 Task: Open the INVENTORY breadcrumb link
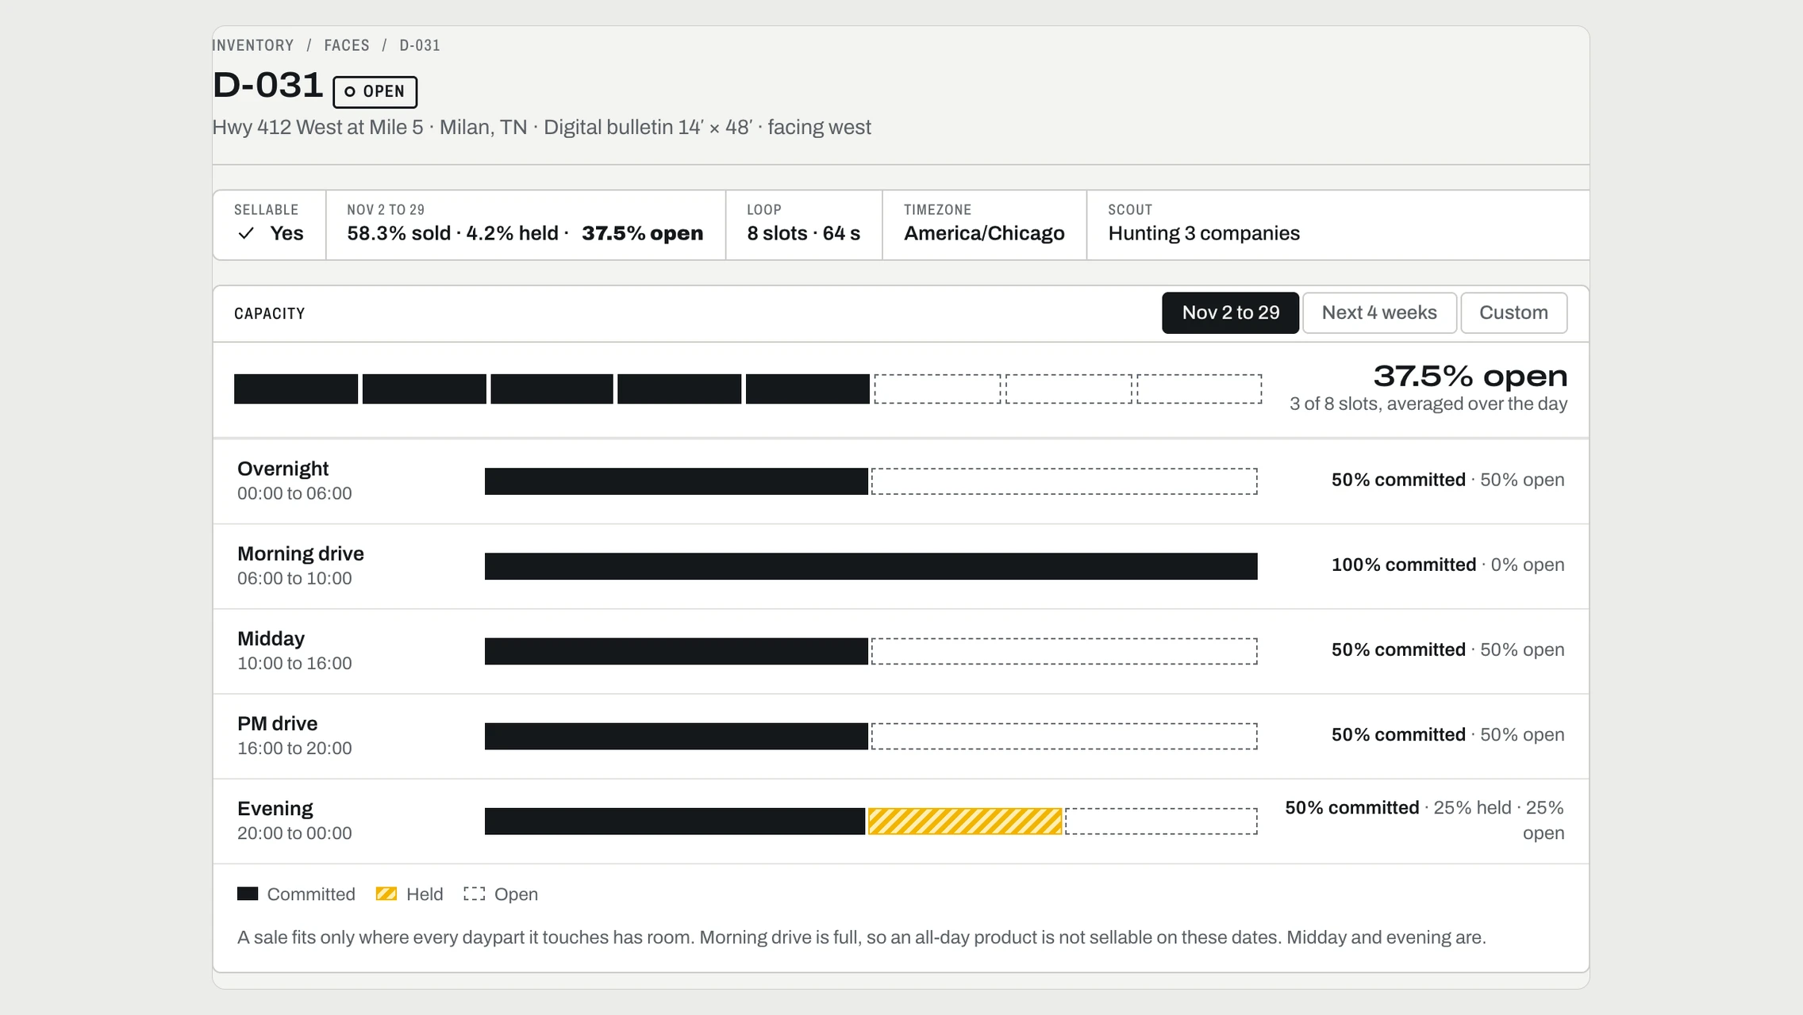tap(252, 45)
